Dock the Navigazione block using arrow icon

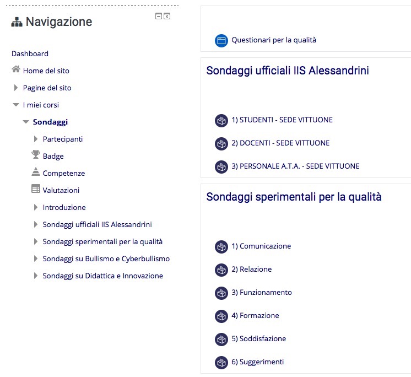coord(167,16)
